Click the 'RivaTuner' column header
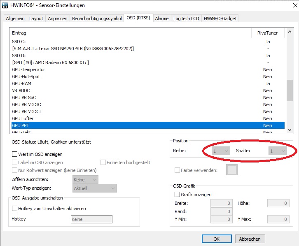The height and width of the screenshot is (246, 299). (268, 33)
